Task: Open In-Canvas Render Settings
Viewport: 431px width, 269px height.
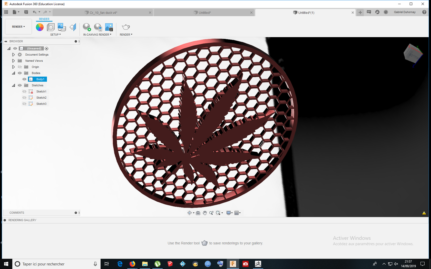Action: 98,27
